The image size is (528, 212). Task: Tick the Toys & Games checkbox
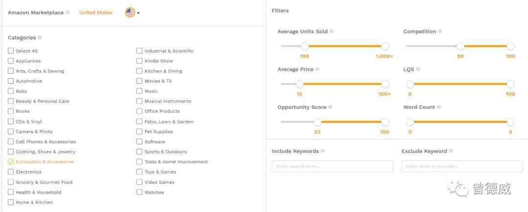tap(139, 172)
